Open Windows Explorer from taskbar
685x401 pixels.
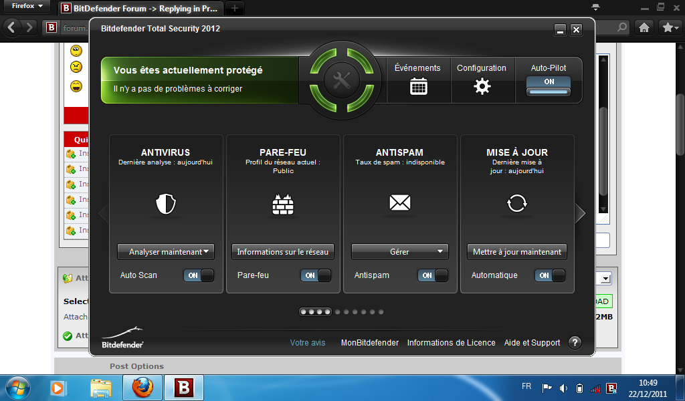point(101,388)
